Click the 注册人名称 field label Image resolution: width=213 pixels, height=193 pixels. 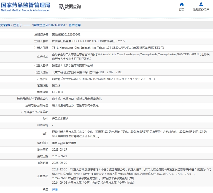(x=41, y=41)
